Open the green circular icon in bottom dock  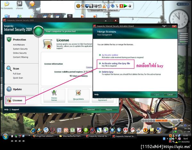86,130
